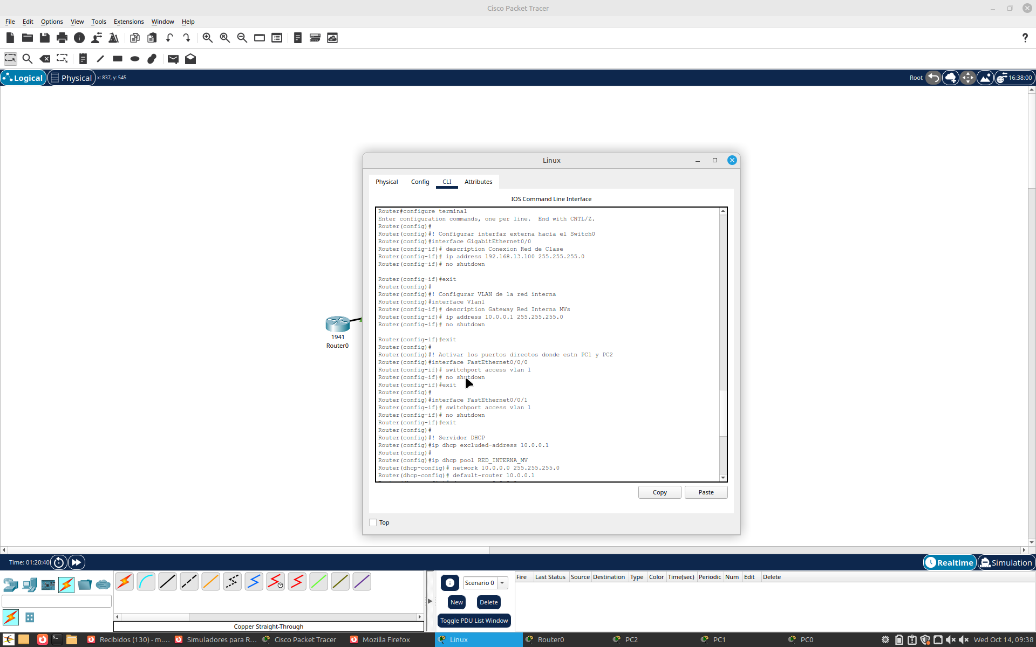This screenshot has height=647, width=1036.
Task: Click the Undo arrow icon
Action: click(169, 38)
